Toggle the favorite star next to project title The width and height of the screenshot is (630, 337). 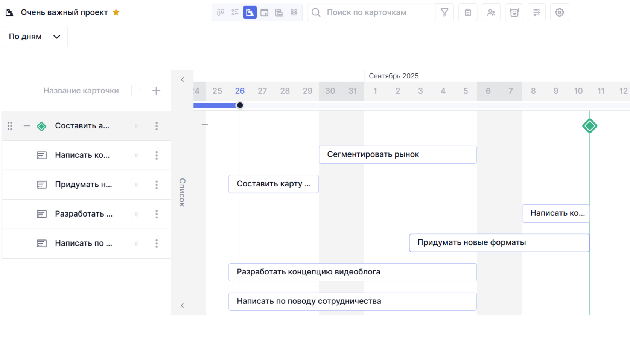116,12
